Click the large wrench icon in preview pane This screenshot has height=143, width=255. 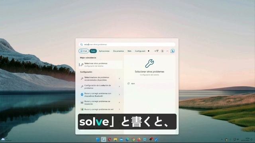150,64
